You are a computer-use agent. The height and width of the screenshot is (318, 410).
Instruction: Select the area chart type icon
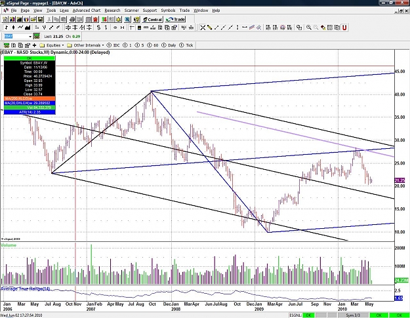click(28, 28)
